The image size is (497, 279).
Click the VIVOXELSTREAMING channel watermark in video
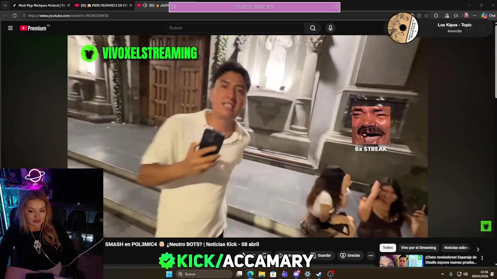(139, 53)
